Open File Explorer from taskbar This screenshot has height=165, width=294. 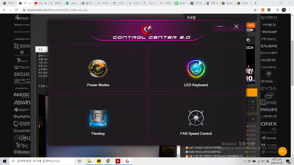tap(89, 161)
